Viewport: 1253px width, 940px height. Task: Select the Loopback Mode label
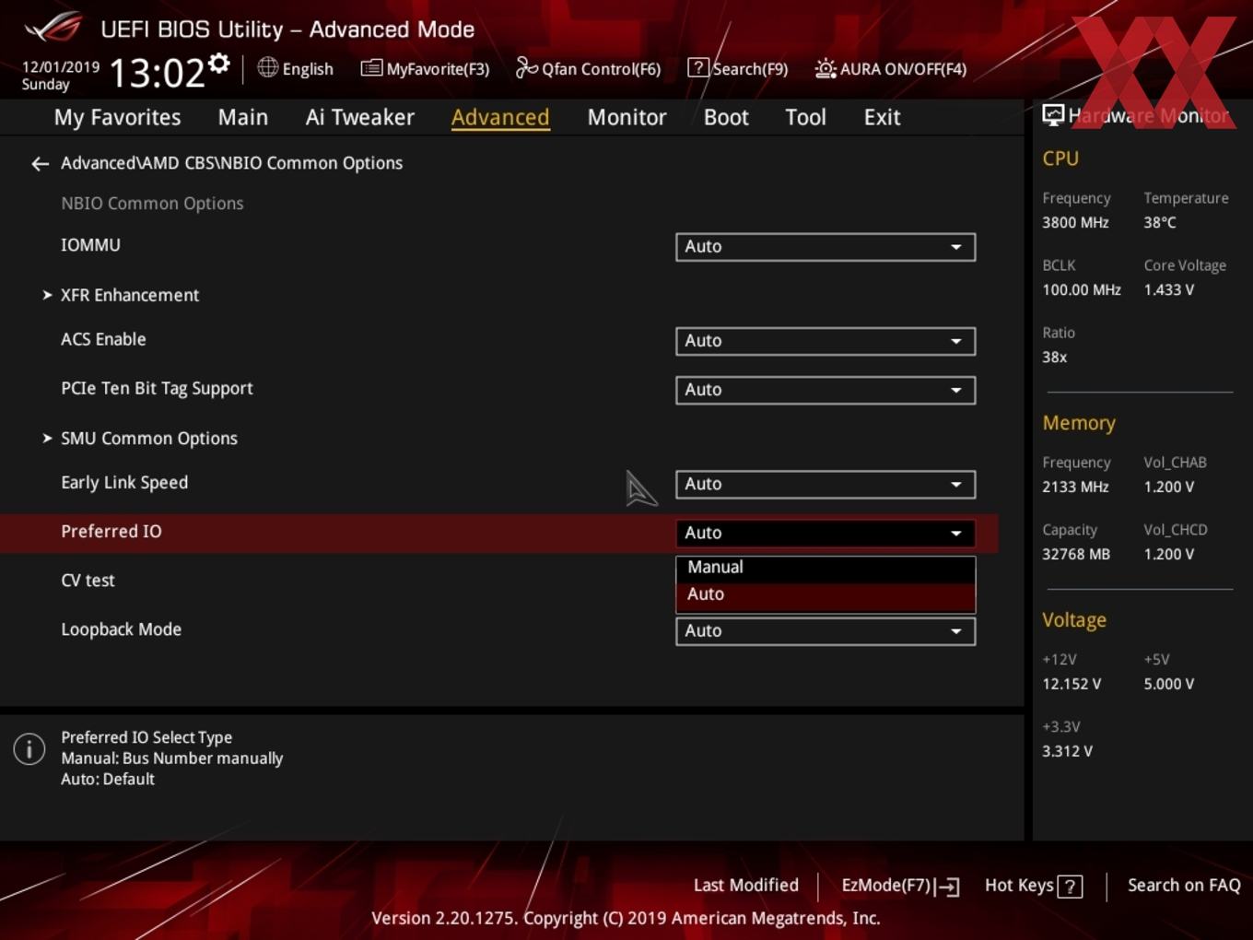(121, 629)
